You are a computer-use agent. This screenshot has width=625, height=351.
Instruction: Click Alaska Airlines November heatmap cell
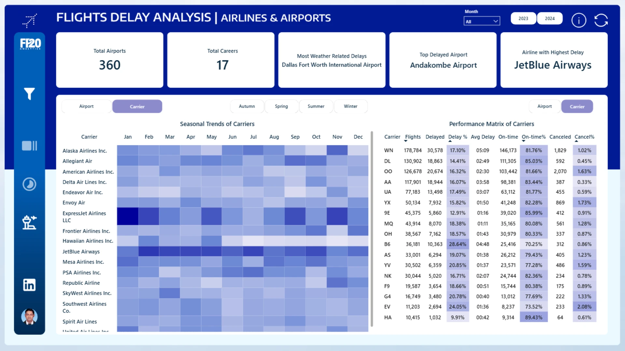pos(337,150)
